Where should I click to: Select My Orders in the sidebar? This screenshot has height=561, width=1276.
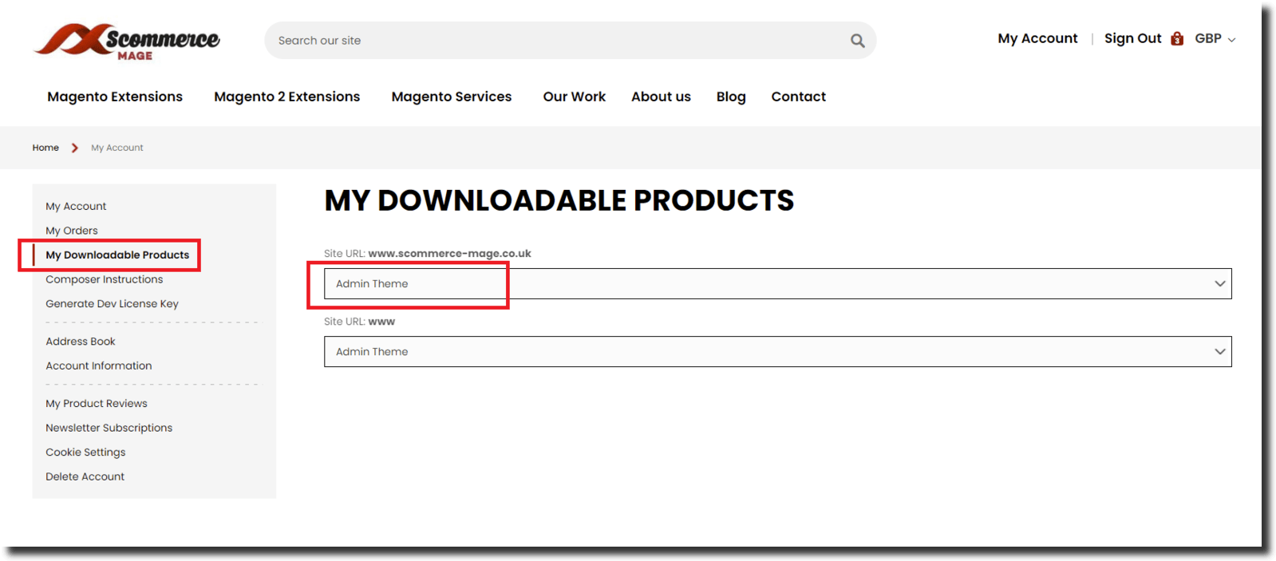tap(72, 231)
